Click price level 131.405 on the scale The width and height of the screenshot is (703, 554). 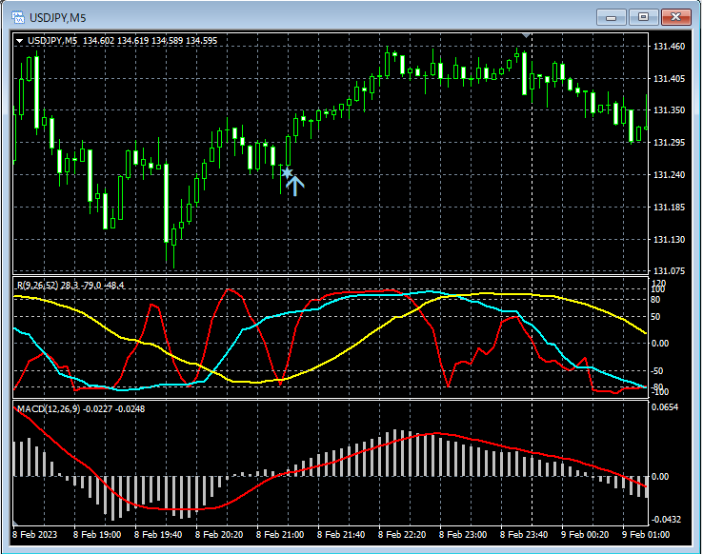click(x=669, y=79)
